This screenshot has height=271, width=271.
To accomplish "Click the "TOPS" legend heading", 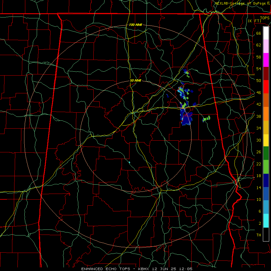I will point(265,18).
